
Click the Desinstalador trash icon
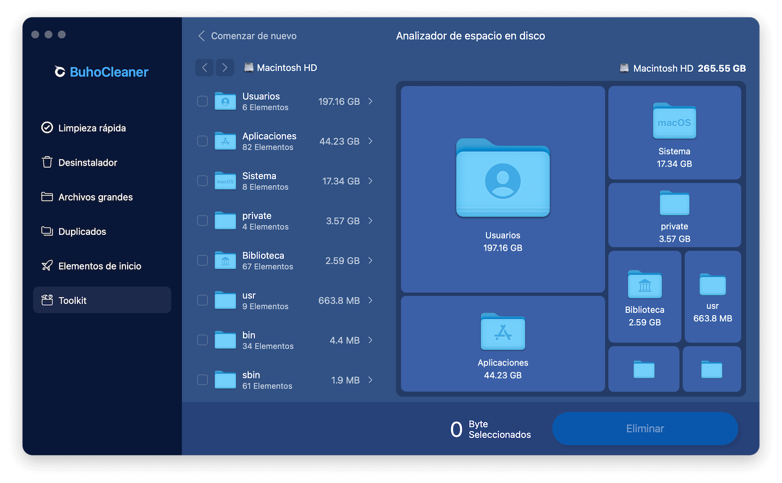click(47, 162)
